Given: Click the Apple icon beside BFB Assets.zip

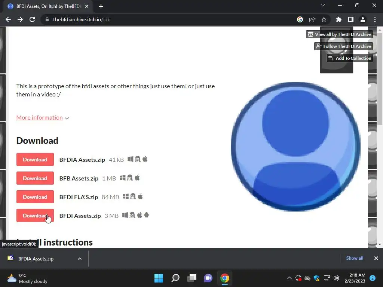Looking at the screenshot, I should (137, 178).
